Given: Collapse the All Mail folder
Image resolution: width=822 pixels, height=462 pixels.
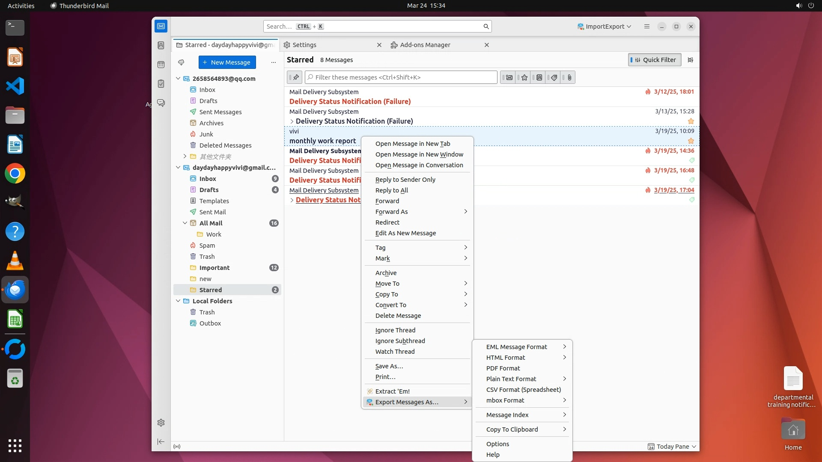Looking at the screenshot, I should click(185, 223).
